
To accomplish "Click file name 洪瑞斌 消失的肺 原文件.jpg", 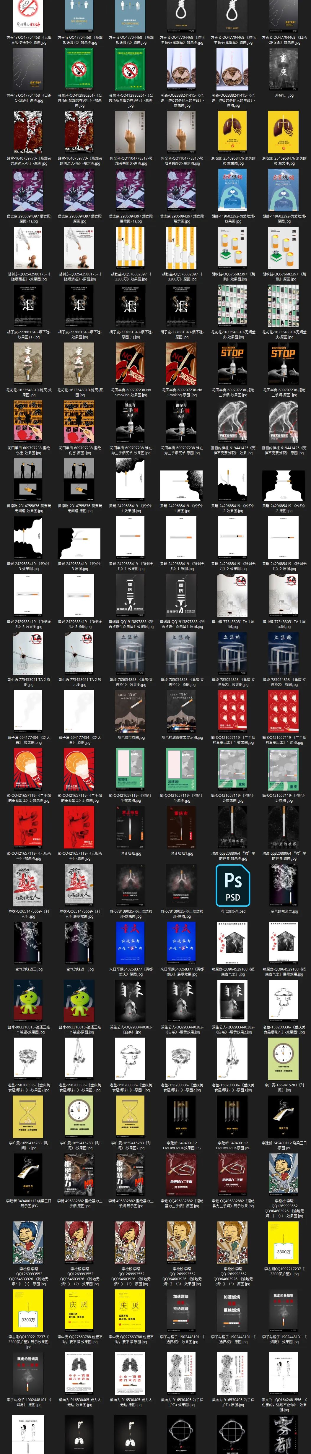I will tap(284, 161).
